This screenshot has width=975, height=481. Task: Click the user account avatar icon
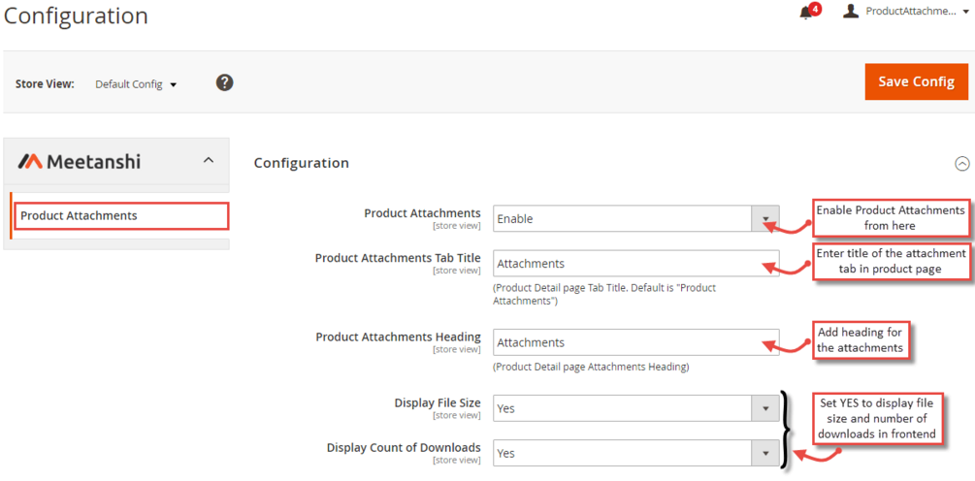pos(851,12)
